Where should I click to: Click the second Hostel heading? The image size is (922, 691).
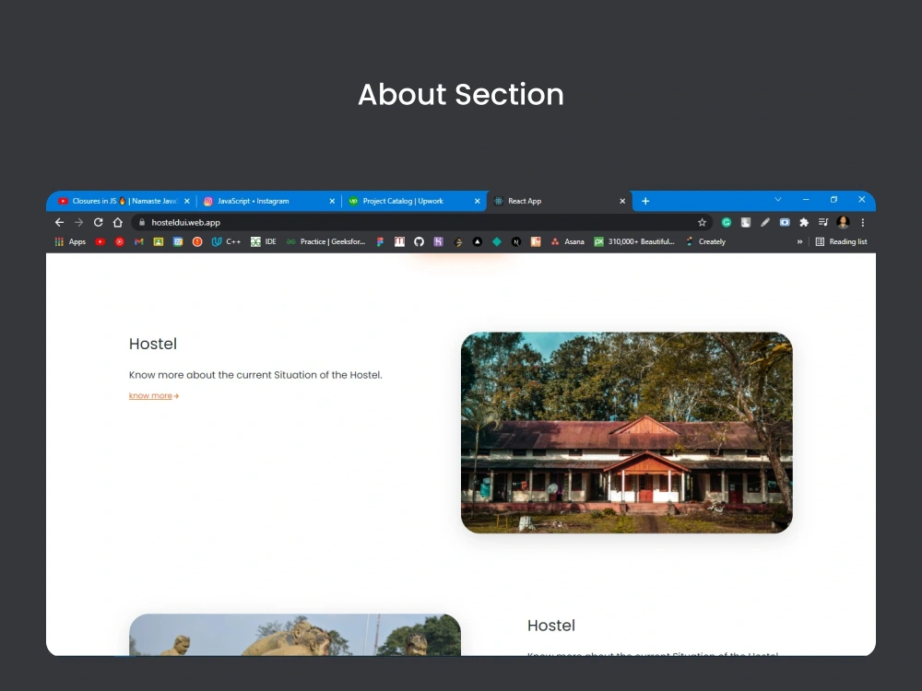551,626
